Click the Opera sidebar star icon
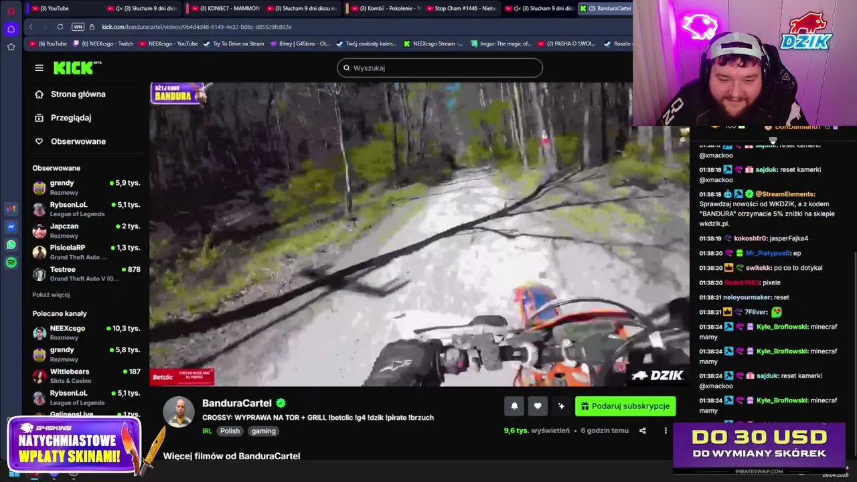This screenshot has width=857, height=482. tap(11, 47)
